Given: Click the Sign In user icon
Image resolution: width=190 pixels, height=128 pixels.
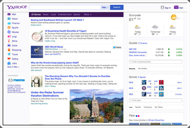Looking at the screenshot, I should click(x=162, y=7).
